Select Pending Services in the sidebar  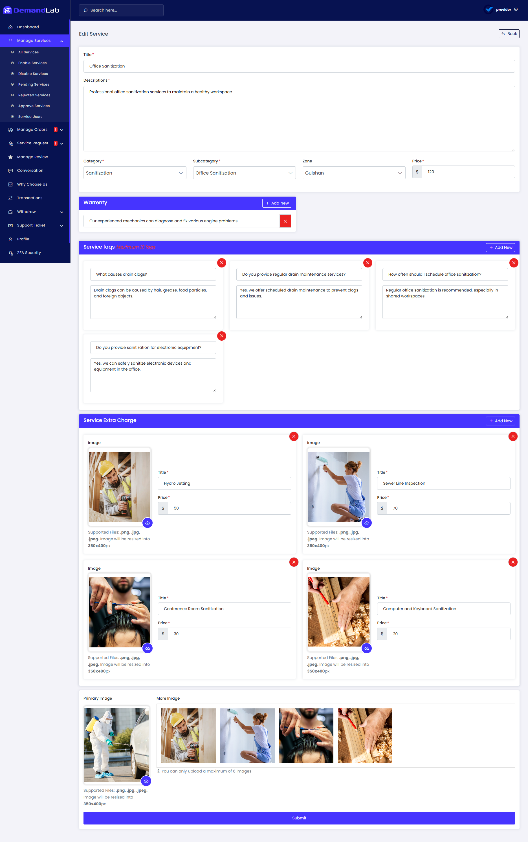click(34, 84)
